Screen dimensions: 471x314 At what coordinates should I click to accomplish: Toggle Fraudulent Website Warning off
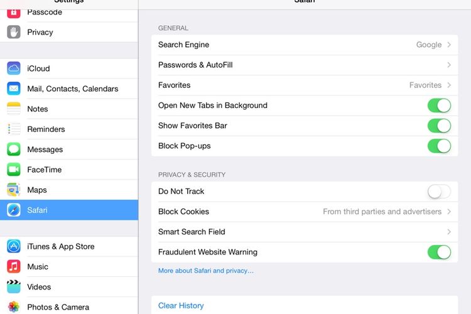click(439, 252)
